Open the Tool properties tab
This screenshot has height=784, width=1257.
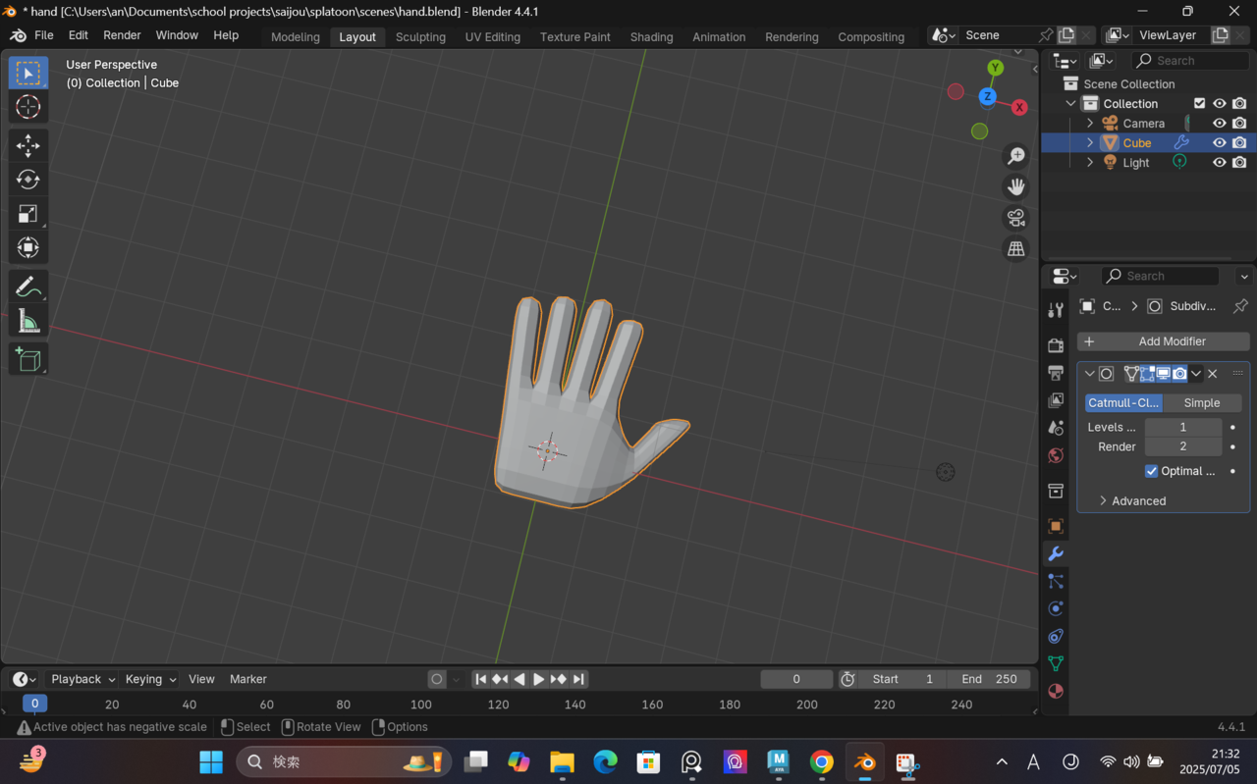1056,310
